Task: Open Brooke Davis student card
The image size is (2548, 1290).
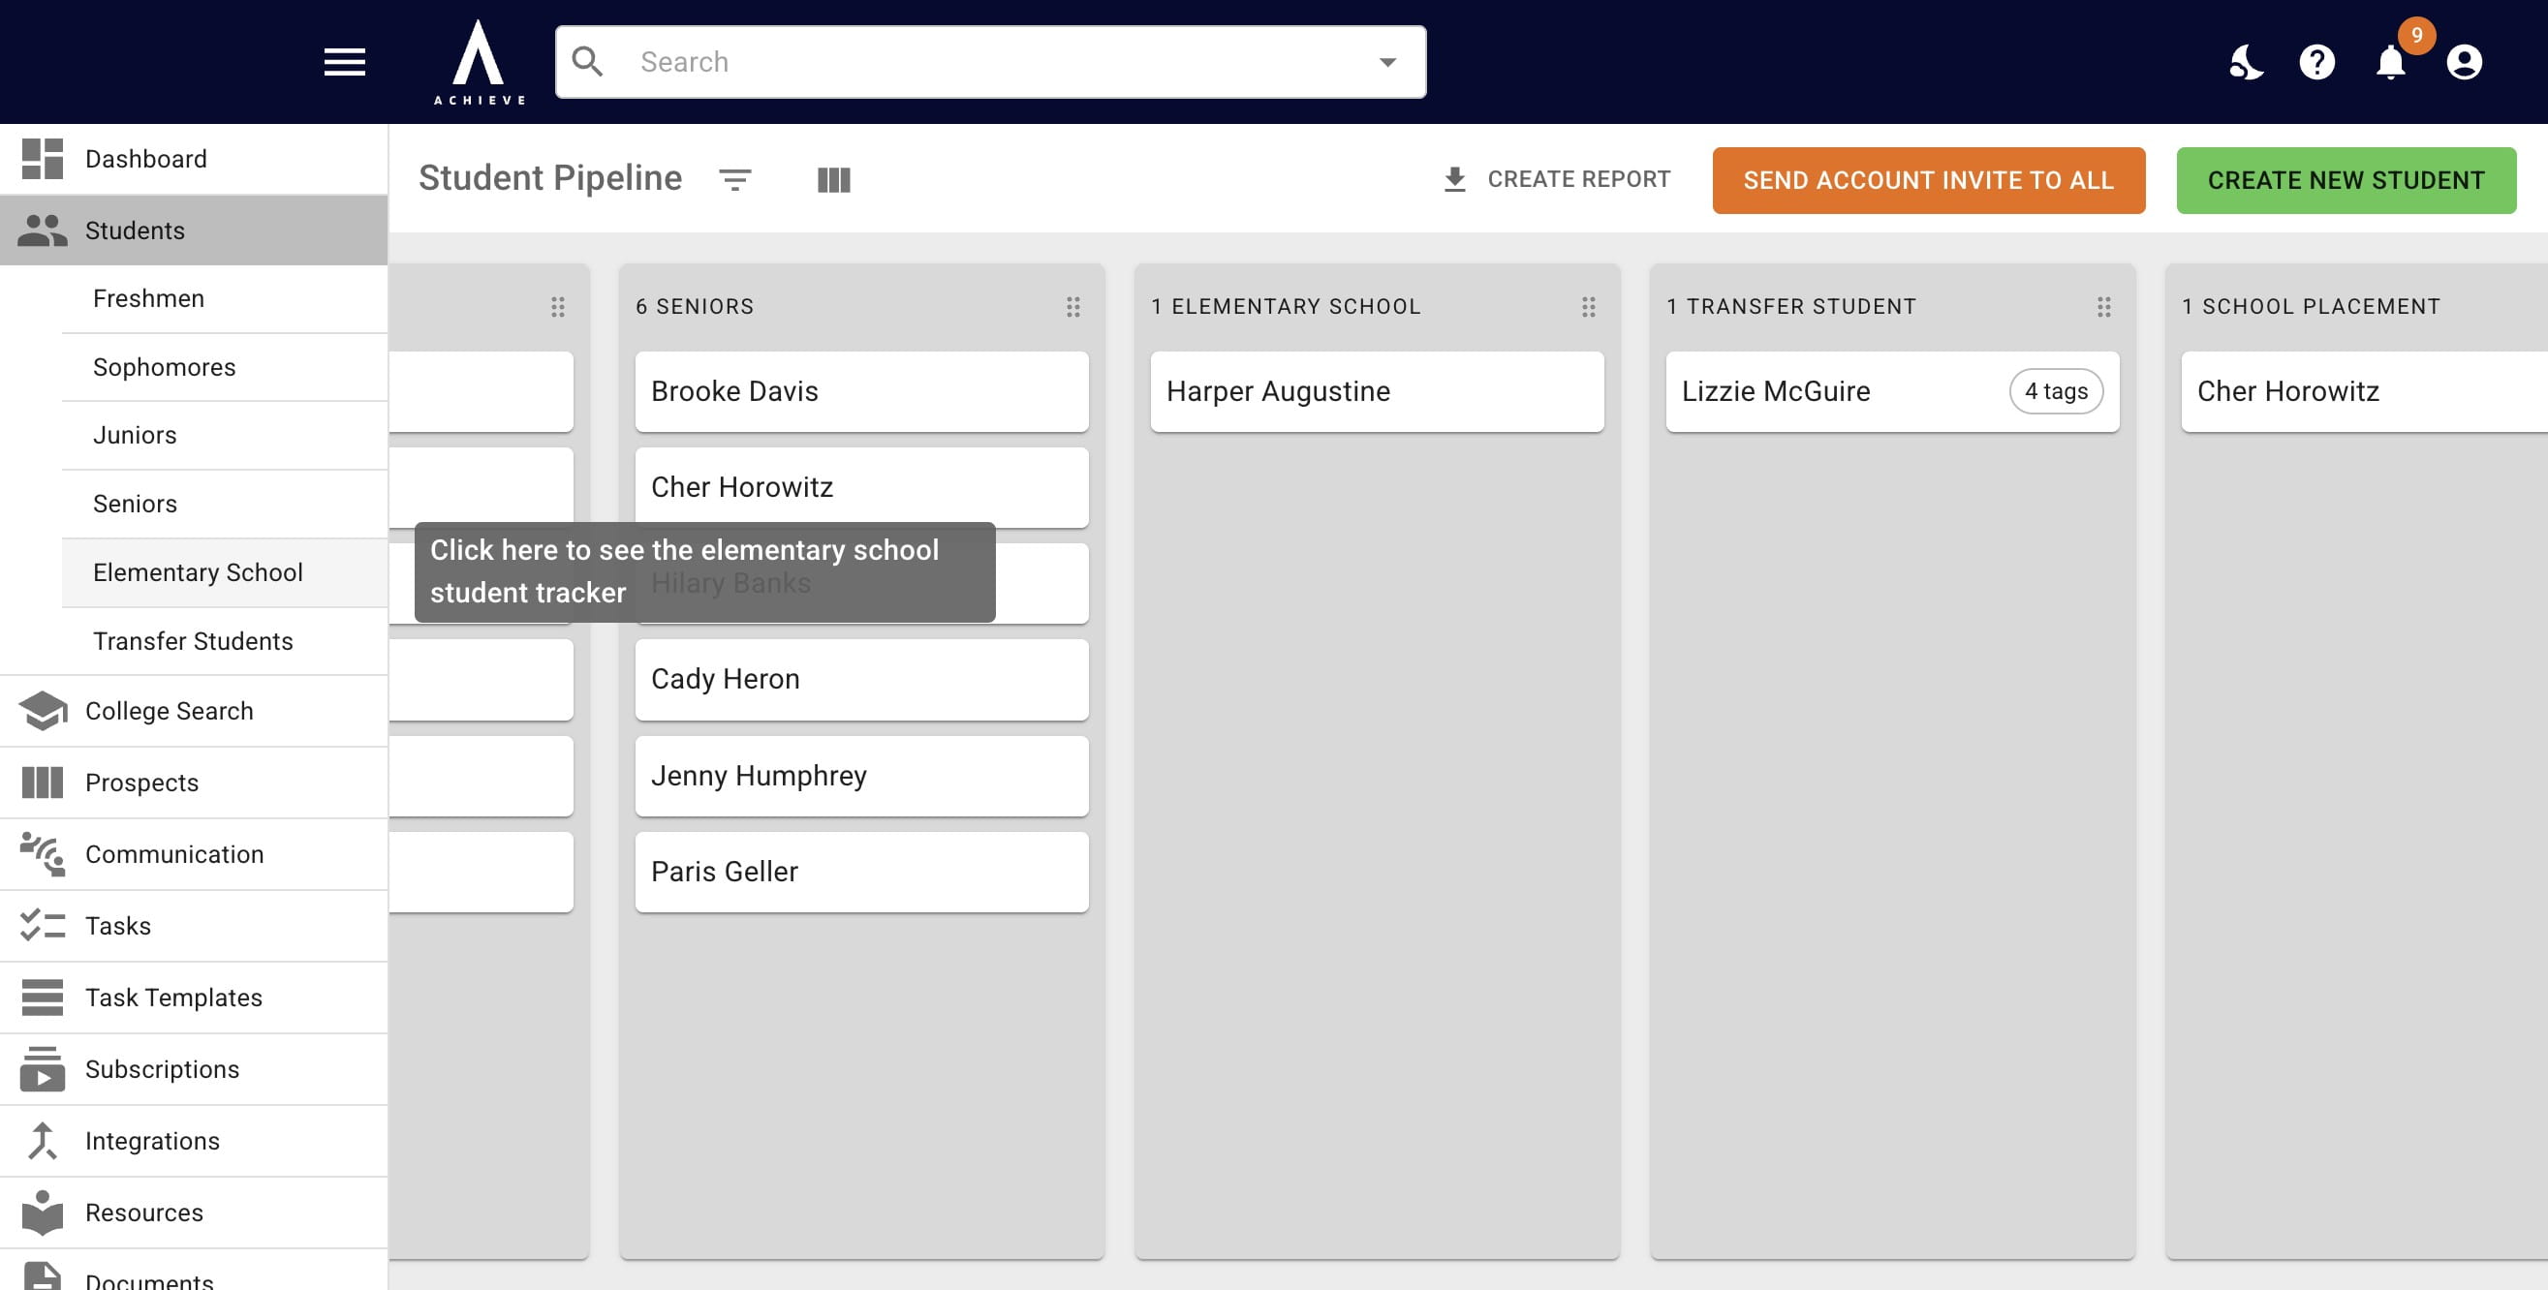Action: [861, 391]
